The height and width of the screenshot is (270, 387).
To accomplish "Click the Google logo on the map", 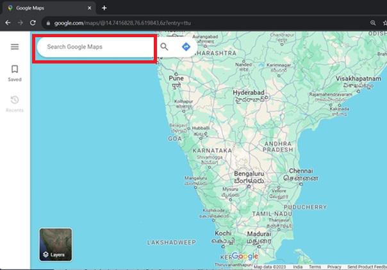I will click(x=245, y=256).
